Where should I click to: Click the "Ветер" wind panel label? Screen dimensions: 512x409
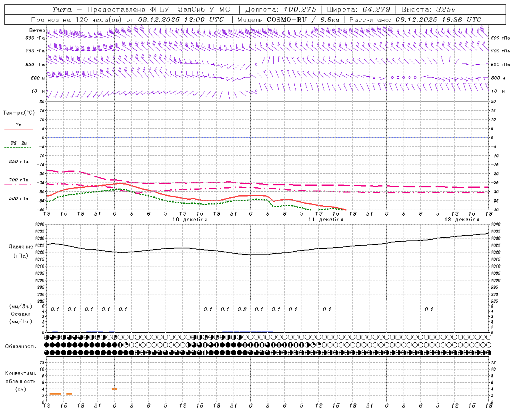[37, 30]
